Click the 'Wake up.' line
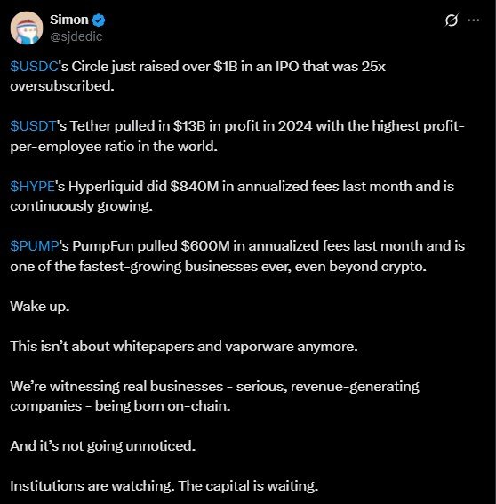This screenshot has height=504, width=496. (40, 307)
